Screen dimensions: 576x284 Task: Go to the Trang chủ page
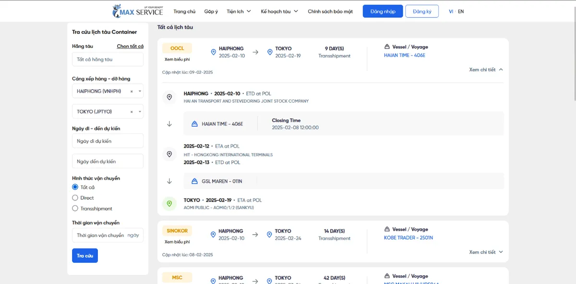(184, 12)
